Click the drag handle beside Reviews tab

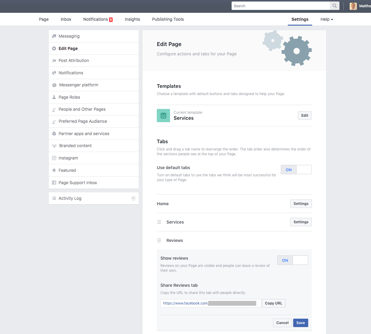click(159, 240)
